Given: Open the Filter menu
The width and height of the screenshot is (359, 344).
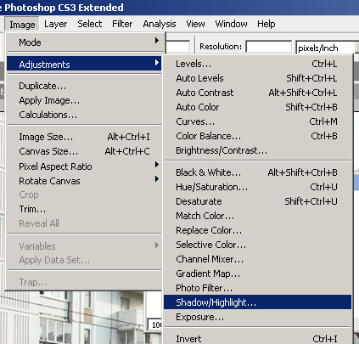Looking at the screenshot, I should 122,25.
